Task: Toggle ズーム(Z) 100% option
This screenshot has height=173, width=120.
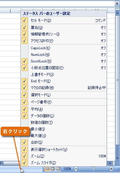Action: (x=64, y=156)
